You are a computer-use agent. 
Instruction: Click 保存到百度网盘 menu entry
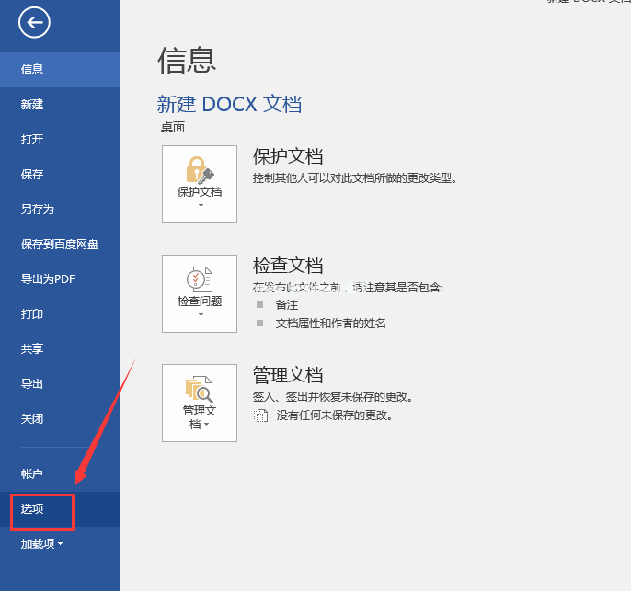tap(59, 244)
